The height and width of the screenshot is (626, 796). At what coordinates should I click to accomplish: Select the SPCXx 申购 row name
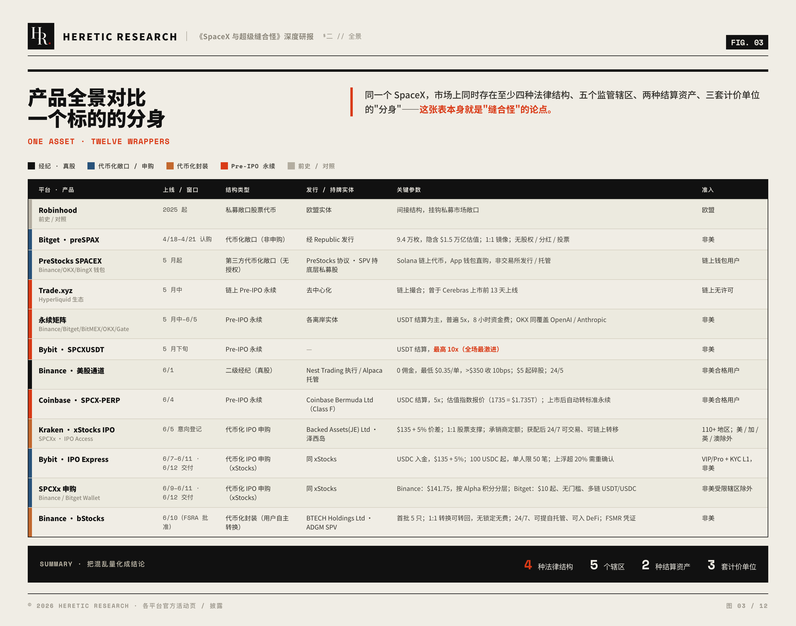pos(58,489)
